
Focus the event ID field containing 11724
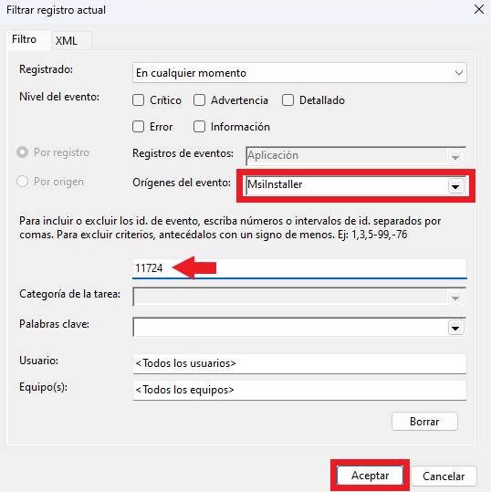point(299,268)
